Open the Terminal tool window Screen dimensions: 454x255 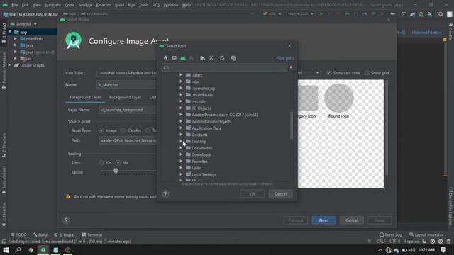coord(92,234)
